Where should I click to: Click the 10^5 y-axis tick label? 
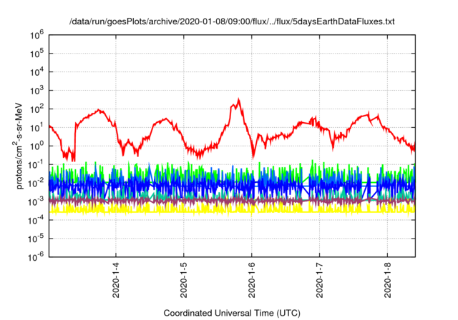pos(36,53)
